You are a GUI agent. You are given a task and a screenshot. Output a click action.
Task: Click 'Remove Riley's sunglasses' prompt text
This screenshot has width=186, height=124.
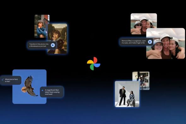pos(134,42)
